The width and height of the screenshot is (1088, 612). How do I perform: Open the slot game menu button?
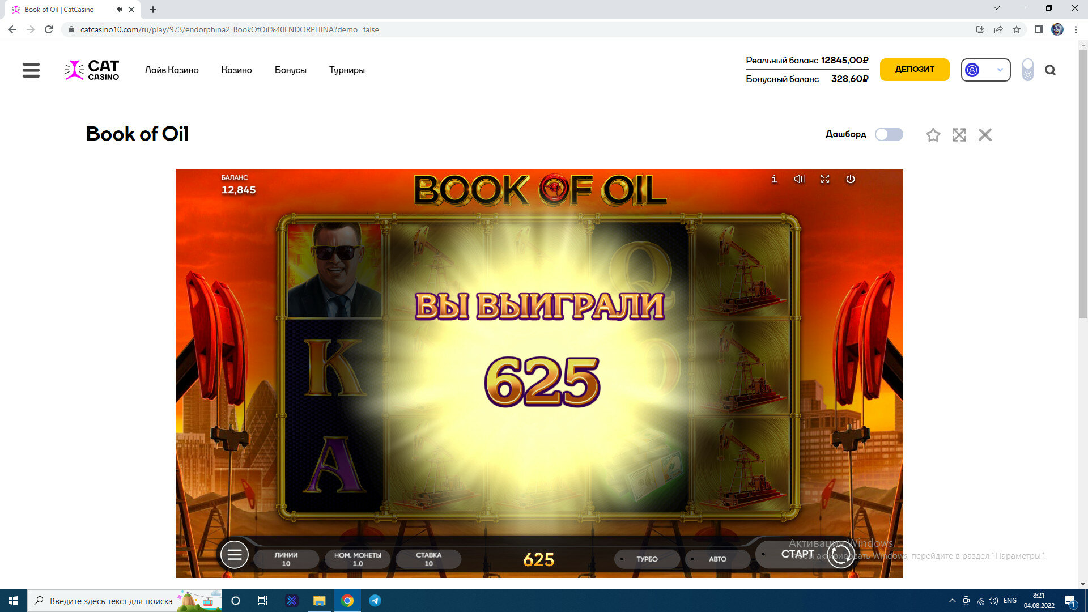234,555
